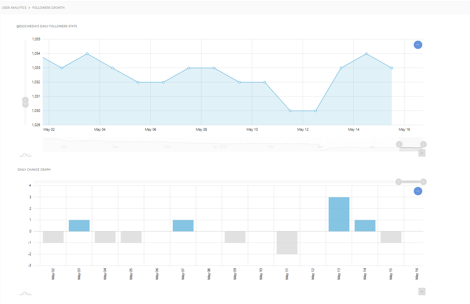Select the tall blue bar for May 13
The height and width of the screenshot is (304, 470).
pyautogui.click(x=339, y=214)
